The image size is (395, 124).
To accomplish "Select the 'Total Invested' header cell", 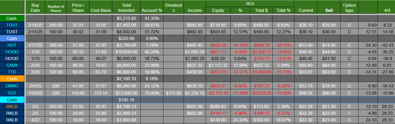I will [126, 8].
